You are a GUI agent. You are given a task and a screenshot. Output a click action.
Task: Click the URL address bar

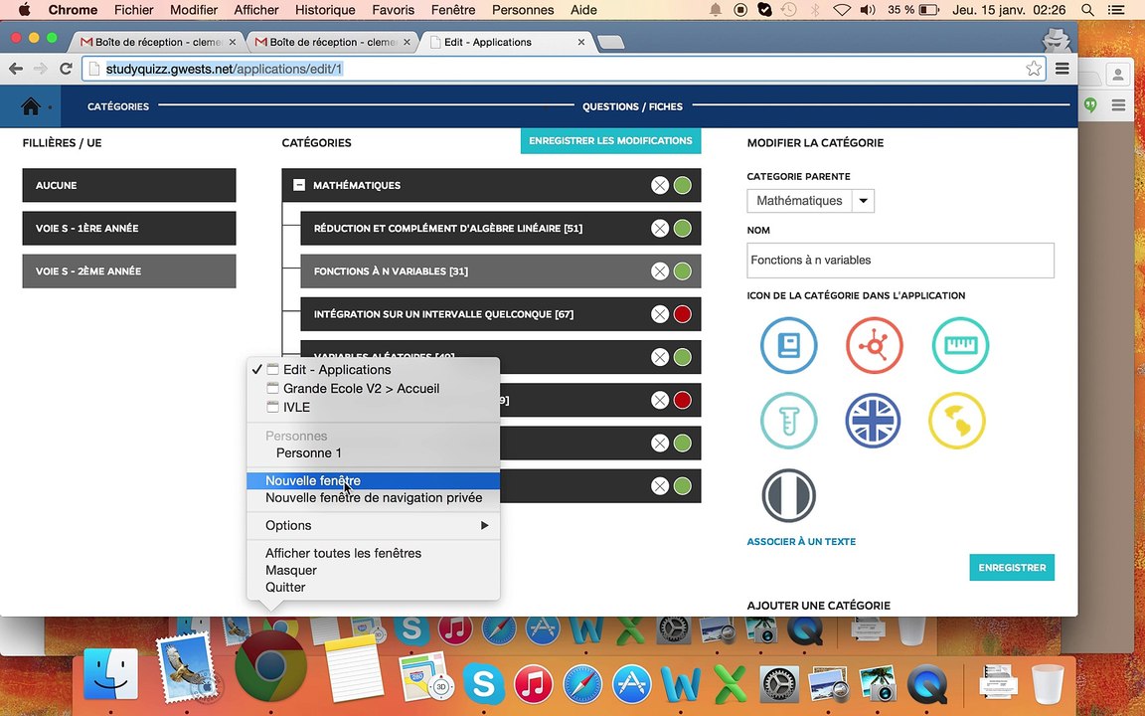563,69
